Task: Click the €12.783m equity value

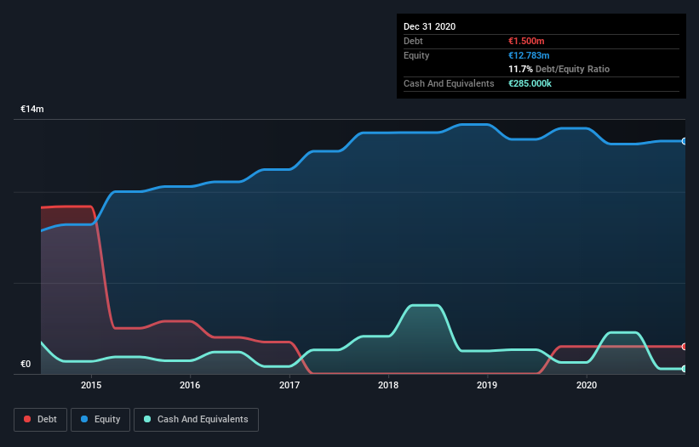Action: pyautogui.click(x=529, y=55)
